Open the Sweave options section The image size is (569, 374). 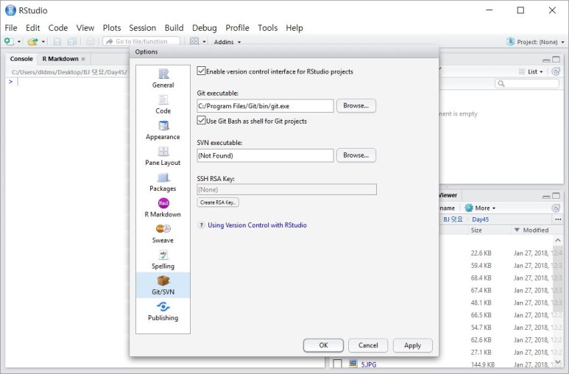pyautogui.click(x=163, y=234)
